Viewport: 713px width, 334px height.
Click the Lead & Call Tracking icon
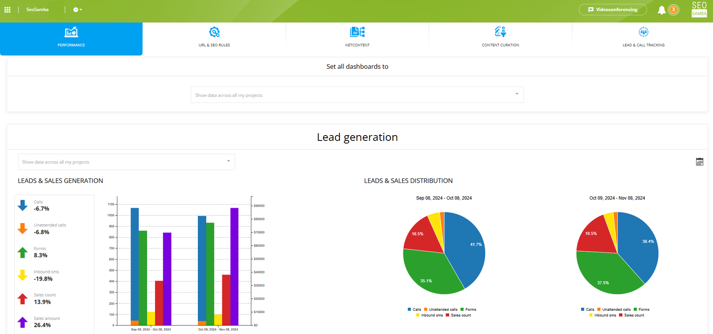643,32
